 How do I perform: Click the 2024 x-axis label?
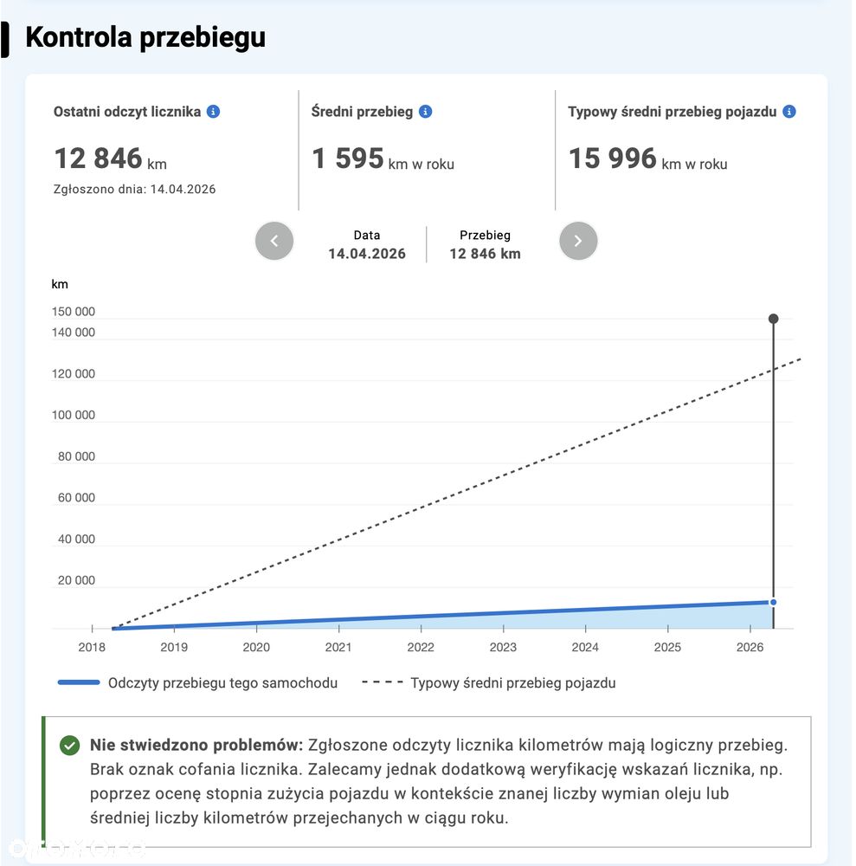pos(585,647)
